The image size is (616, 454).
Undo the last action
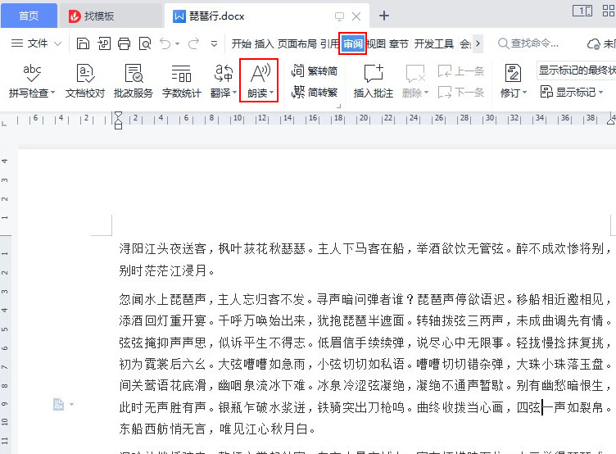click(x=165, y=43)
